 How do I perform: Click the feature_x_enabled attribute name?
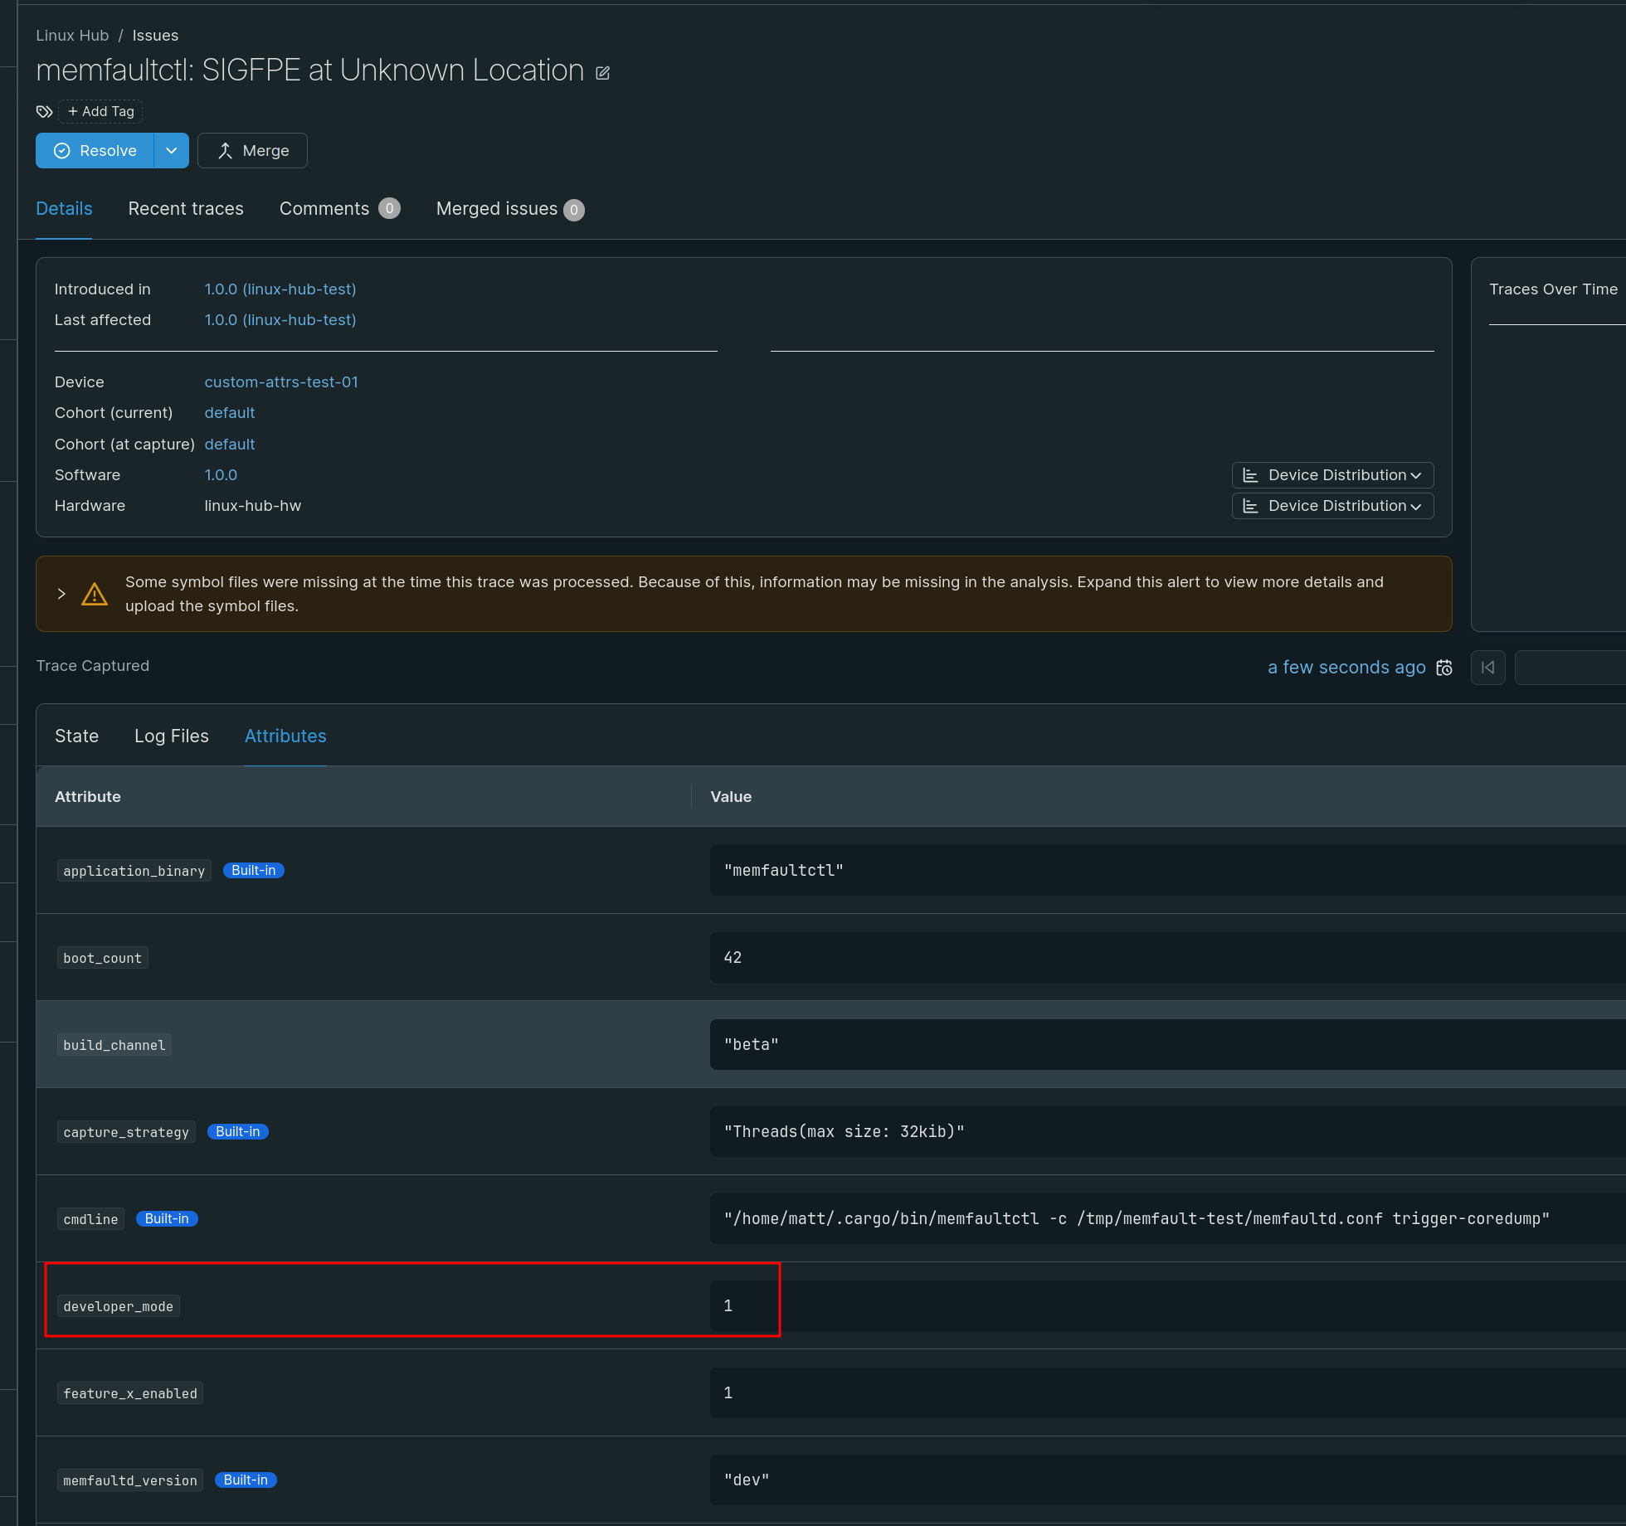click(x=130, y=1393)
